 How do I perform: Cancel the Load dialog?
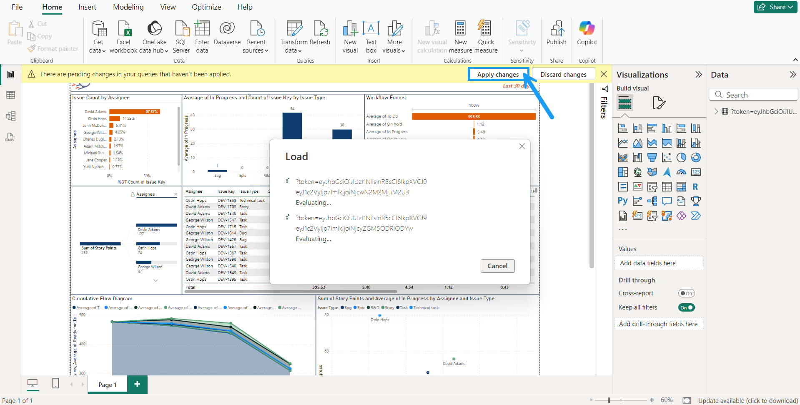click(x=497, y=266)
